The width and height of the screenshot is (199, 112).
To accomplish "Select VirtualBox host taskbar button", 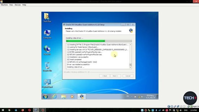I will [36, 110].
